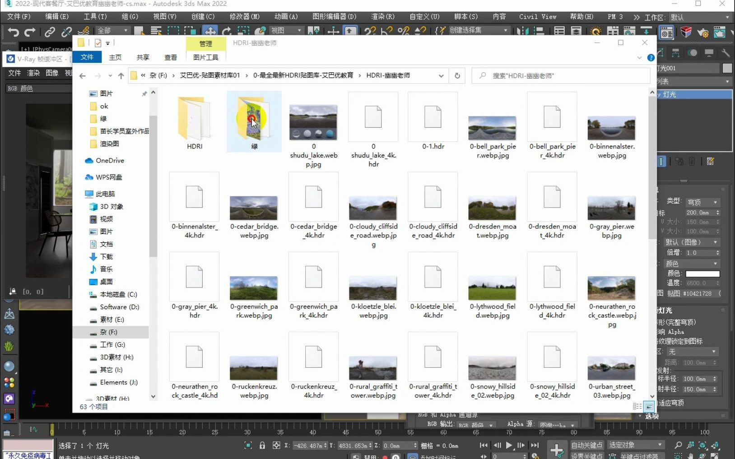The width and height of the screenshot is (735, 459).
Task: Open the Layer Explorer icon on the toolbar
Action: click(577, 32)
